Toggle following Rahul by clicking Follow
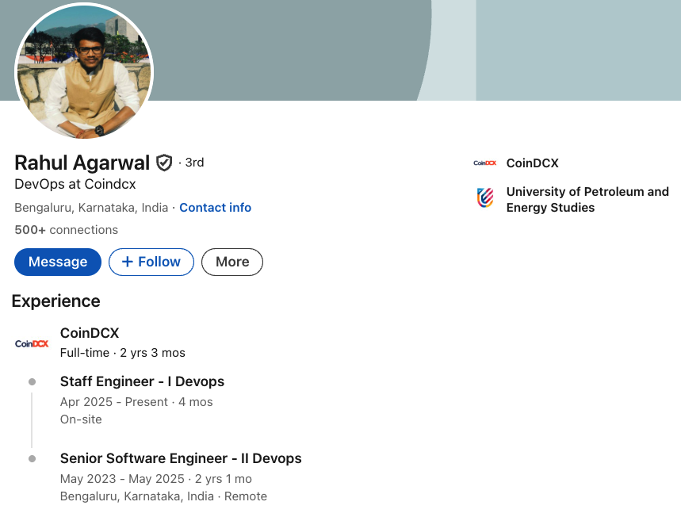The width and height of the screenshot is (681, 517). click(151, 262)
